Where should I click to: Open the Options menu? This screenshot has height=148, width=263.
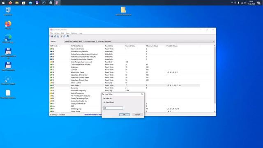tap(74, 33)
